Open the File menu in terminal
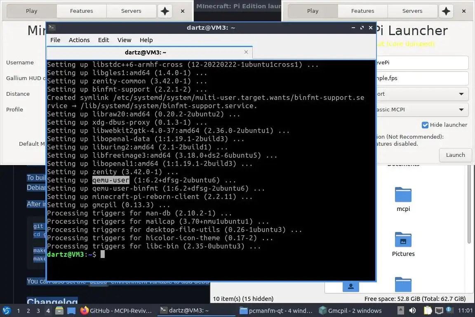Image resolution: width=475 pixels, height=317 pixels. coord(55,40)
